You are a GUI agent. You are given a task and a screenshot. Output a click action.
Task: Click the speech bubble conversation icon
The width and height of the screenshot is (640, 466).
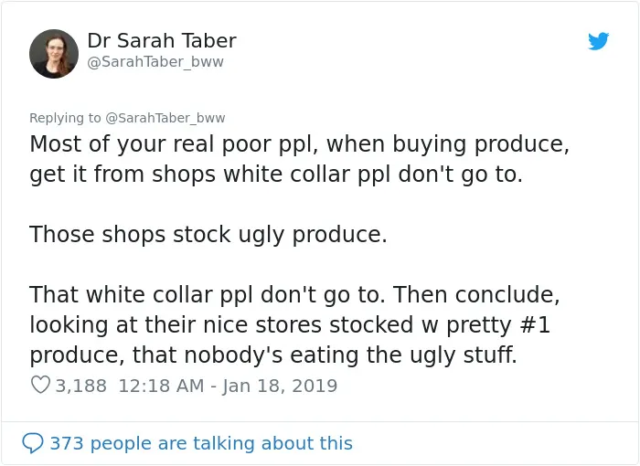[33, 443]
